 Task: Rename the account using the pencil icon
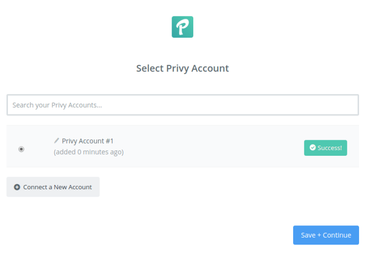click(56, 140)
